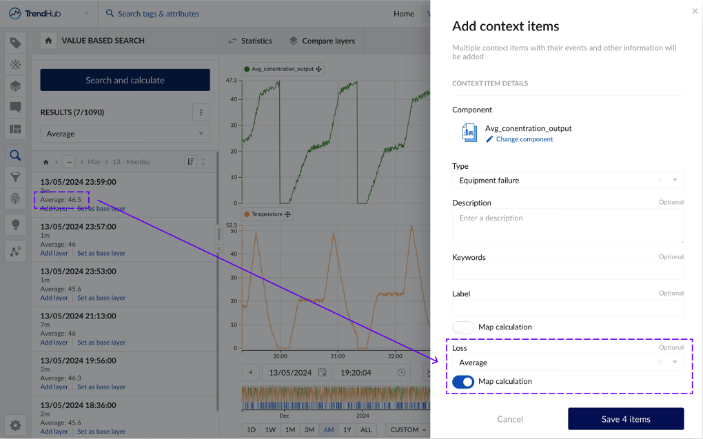Open the Average results dropdown

pyautogui.click(x=125, y=134)
